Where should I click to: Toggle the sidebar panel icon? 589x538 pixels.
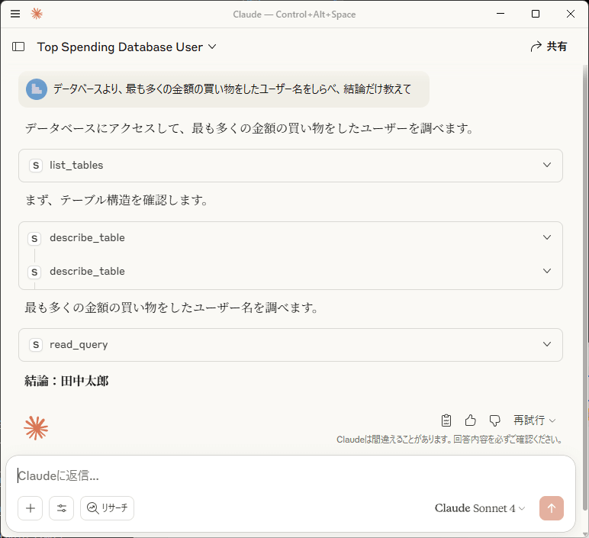coord(18,47)
